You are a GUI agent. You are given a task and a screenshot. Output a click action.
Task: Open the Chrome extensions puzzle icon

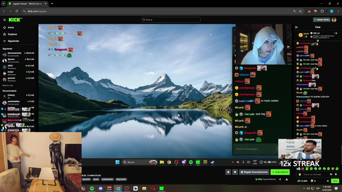pyautogui.click(x=322, y=11)
